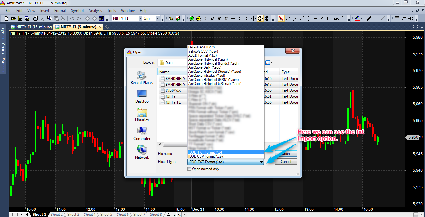This screenshot has width=425, height=217.
Task: Tick the Open as read-only checkbox
Action: [189, 169]
